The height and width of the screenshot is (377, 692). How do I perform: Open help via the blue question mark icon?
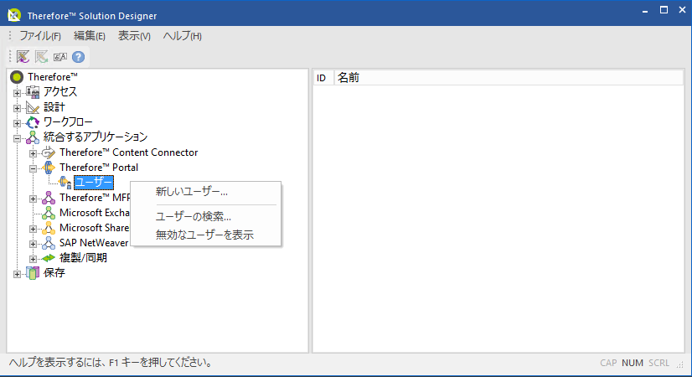pyautogui.click(x=78, y=56)
